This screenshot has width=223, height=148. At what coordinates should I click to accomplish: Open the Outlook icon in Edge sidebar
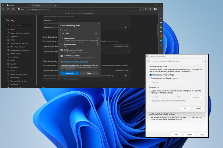[161, 40]
